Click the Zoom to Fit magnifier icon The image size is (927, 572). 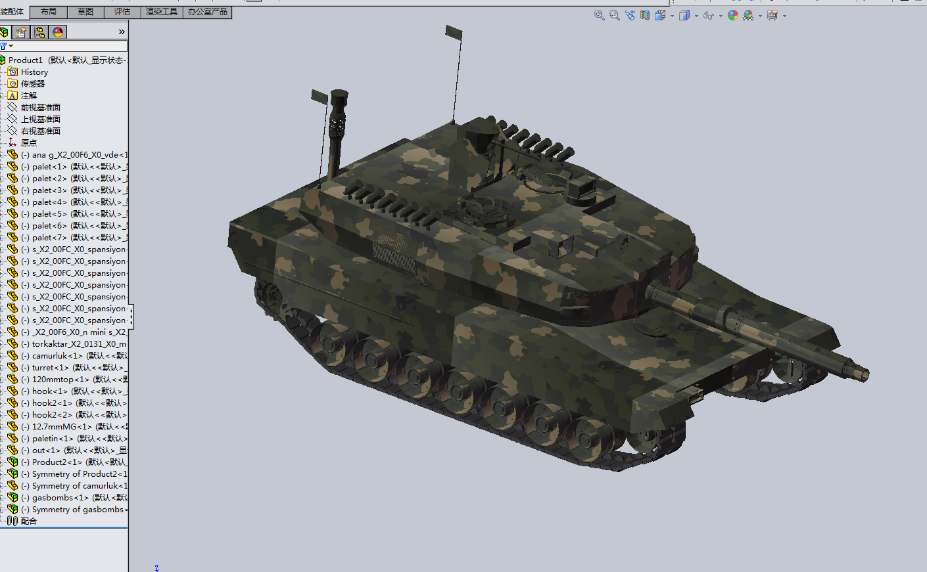(599, 15)
